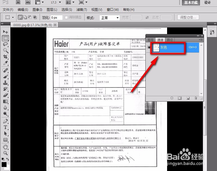This screenshot has height=171, width=217.
Task: Click the delete channel trash icon
Action: (196, 98)
